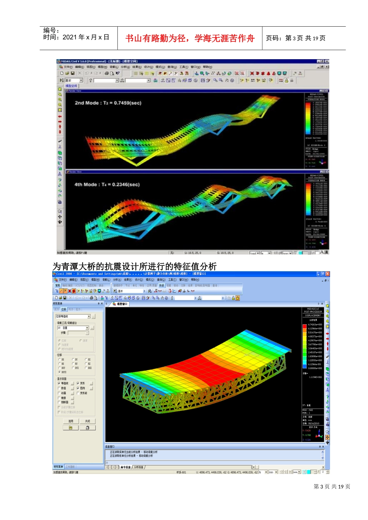Open ST: 自重 load case dropdown
Viewport: 368px width, 520px height.
click(x=87, y=328)
